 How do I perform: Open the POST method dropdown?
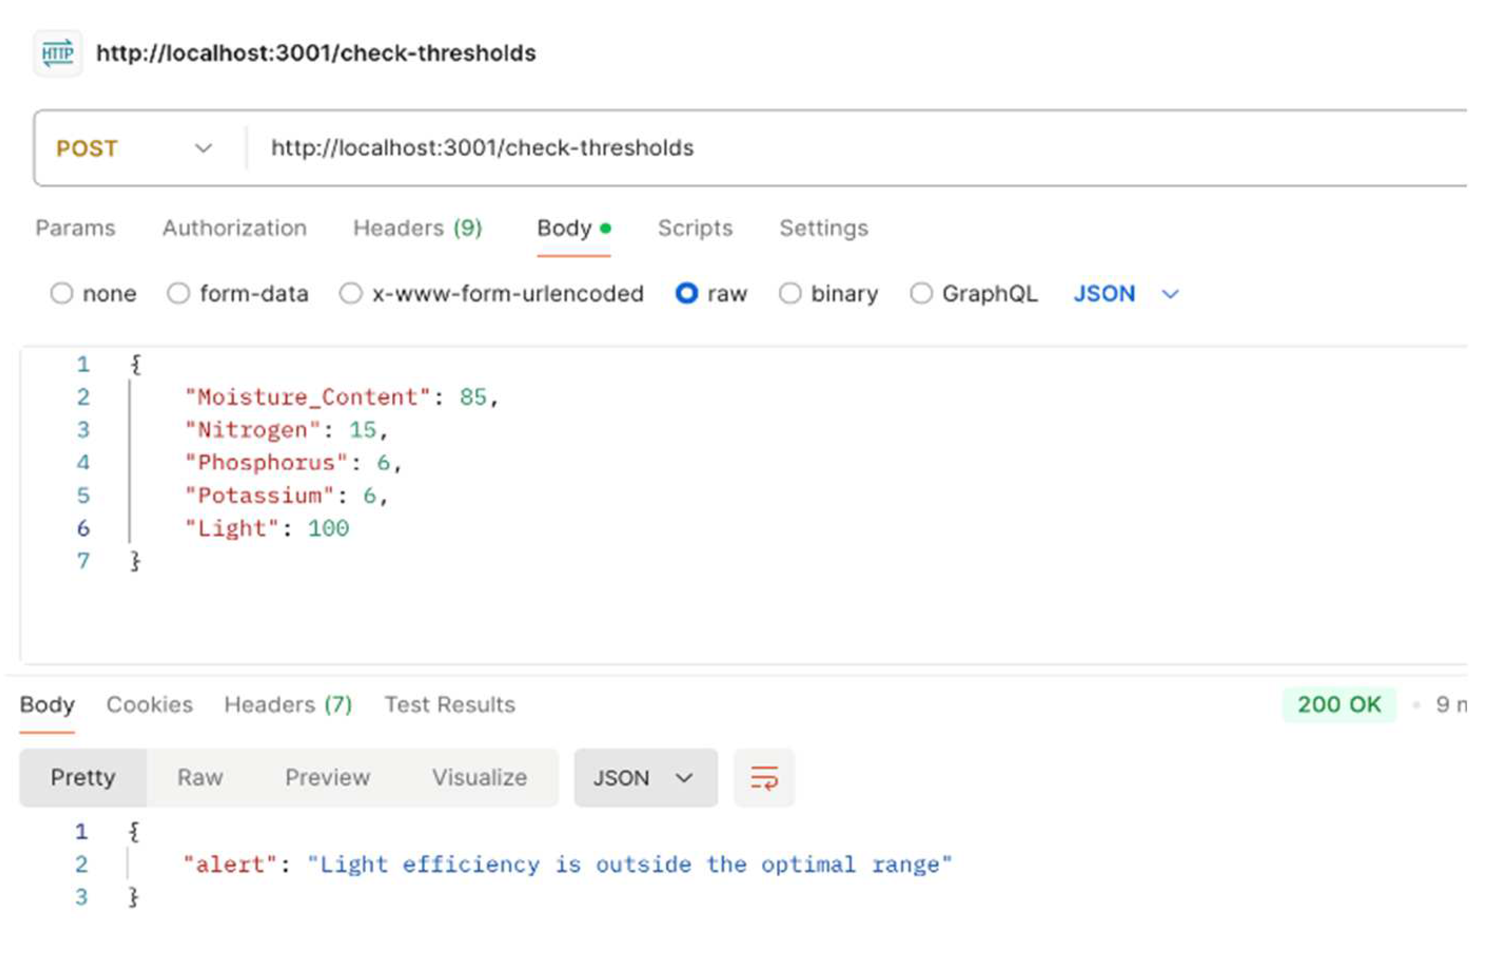click(x=134, y=149)
